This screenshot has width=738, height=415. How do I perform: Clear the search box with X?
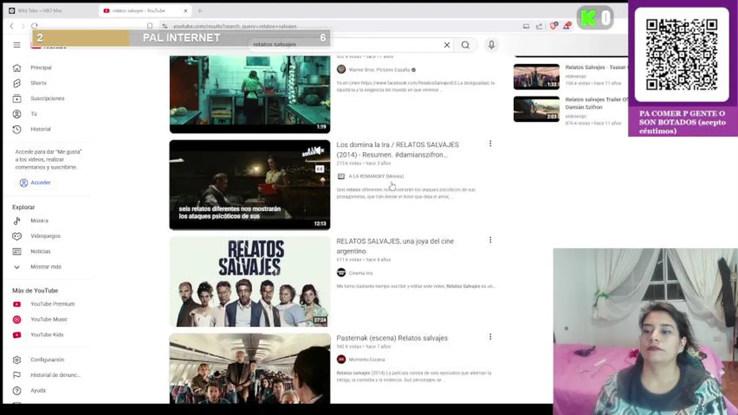(x=447, y=45)
